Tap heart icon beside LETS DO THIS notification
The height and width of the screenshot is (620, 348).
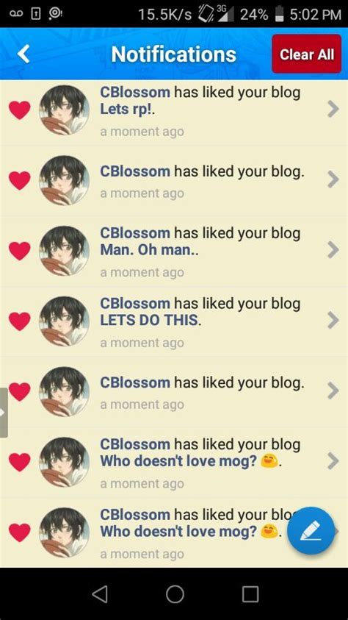[20, 321]
